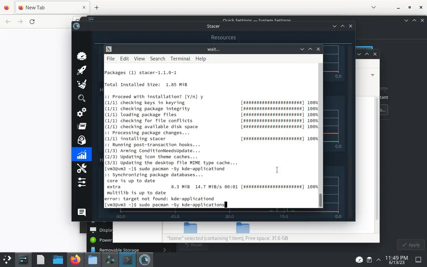Open System Cleaner broom icon in Stacer
427x267 pixels.
coord(82,84)
